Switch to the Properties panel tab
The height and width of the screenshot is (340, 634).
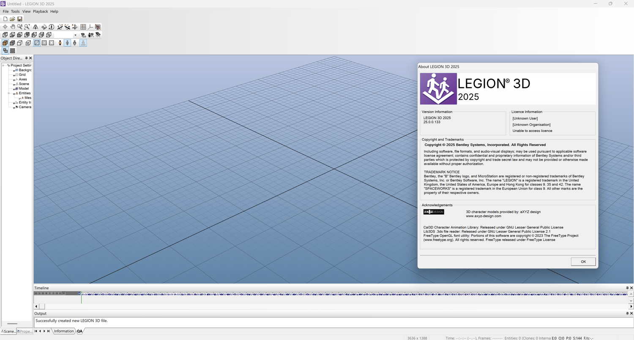click(25, 332)
